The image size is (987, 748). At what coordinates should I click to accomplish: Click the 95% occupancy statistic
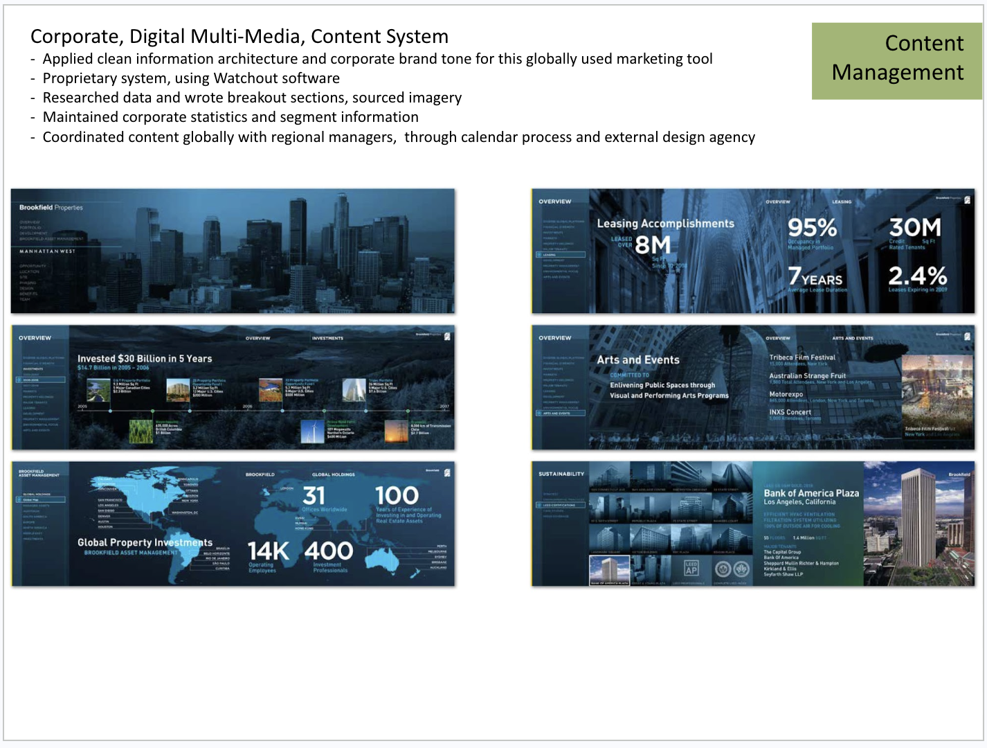(x=813, y=233)
